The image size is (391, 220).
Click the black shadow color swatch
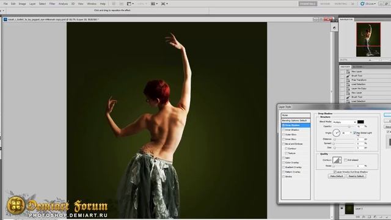[x=360, y=122]
